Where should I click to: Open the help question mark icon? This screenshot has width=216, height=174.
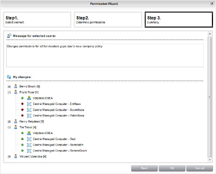[x=212, y=4]
